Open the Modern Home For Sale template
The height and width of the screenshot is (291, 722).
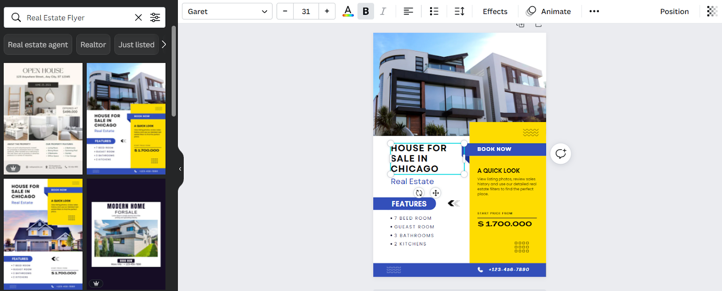tap(126, 234)
